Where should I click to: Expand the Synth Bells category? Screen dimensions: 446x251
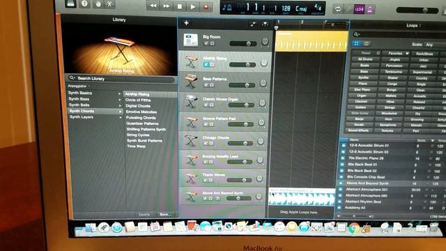pos(95,105)
